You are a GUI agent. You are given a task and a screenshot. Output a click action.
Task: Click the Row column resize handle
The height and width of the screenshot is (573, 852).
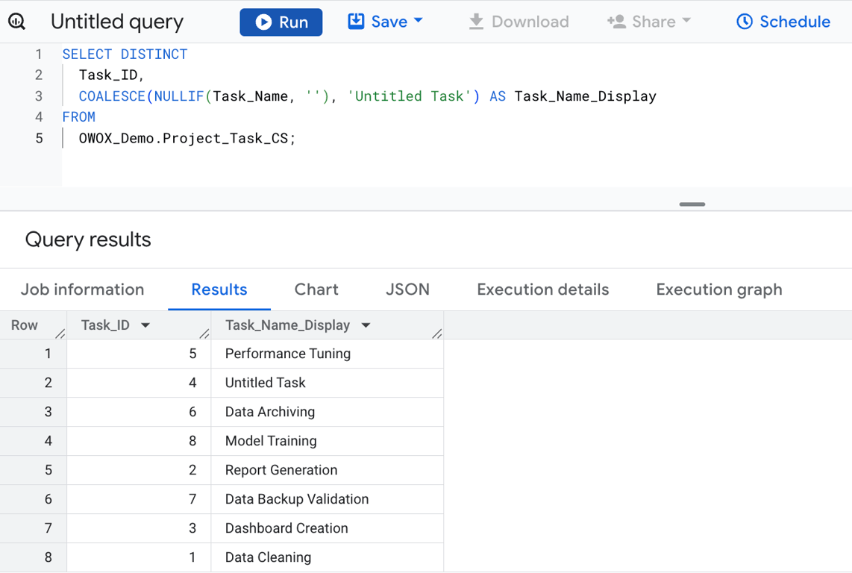pyautogui.click(x=60, y=334)
